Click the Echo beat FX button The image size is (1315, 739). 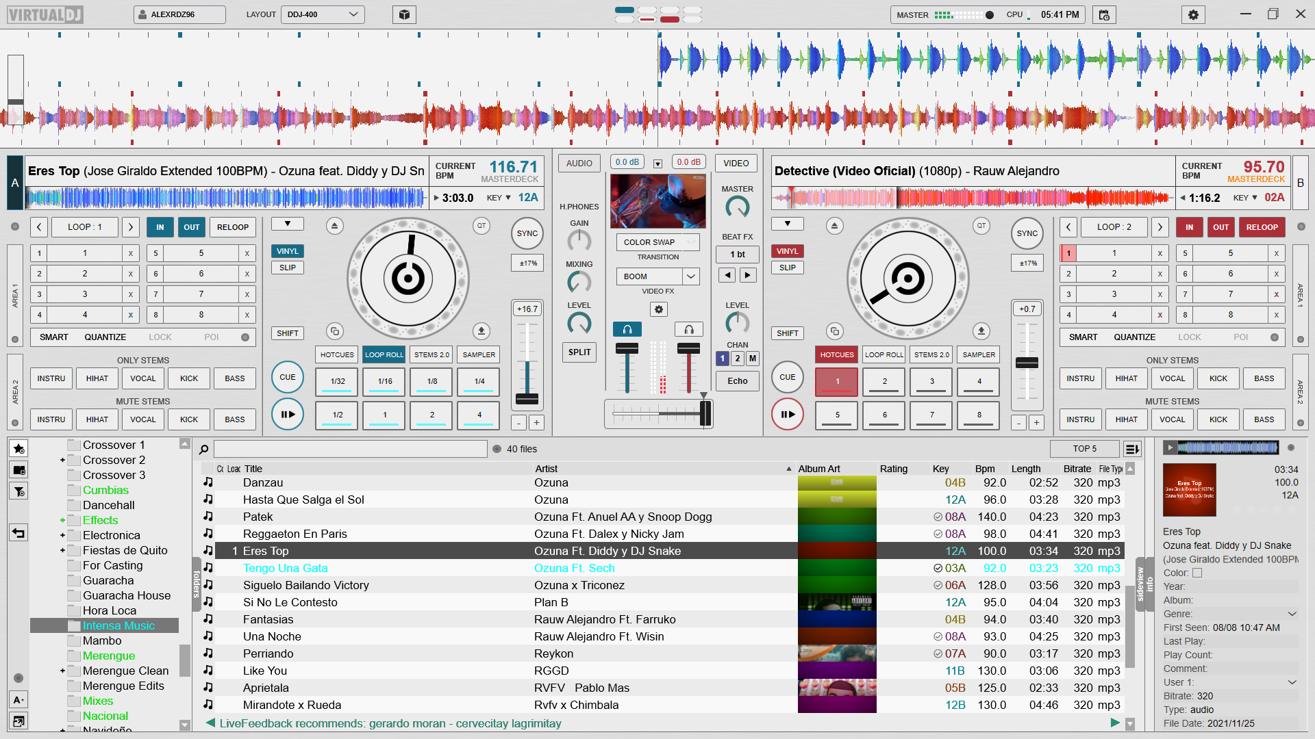737,381
